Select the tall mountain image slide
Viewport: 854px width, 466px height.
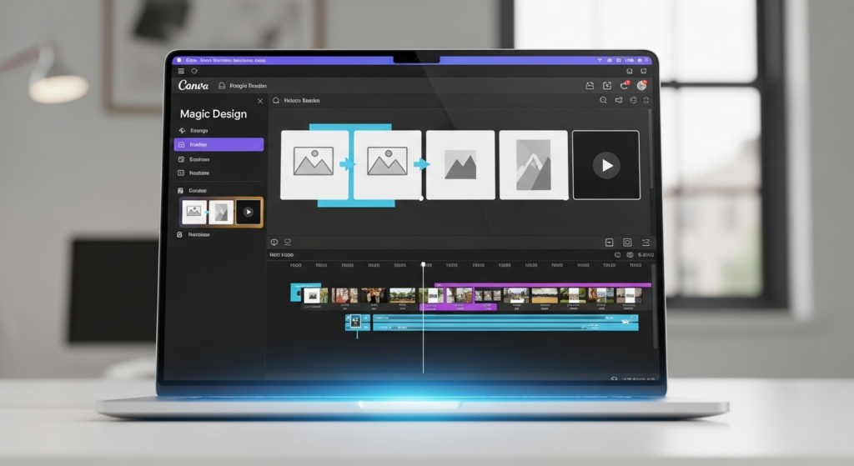coord(533,165)
